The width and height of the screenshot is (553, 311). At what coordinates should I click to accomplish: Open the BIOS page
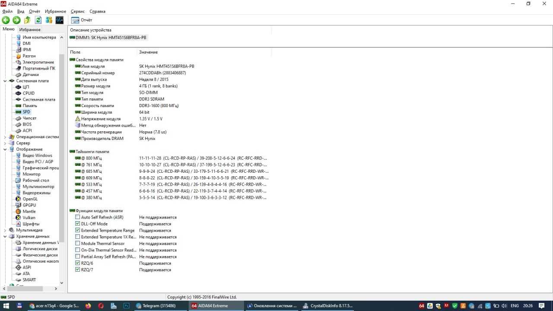(27, 124)
